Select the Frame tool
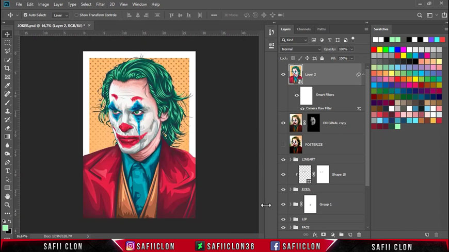Screen dimensions: 449x252 (7, 77)
